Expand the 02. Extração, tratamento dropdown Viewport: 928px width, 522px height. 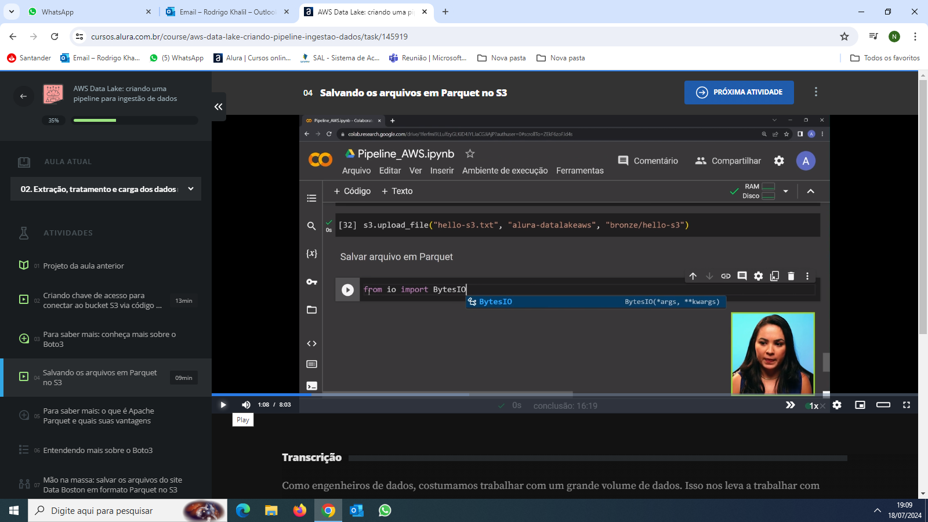(106, 189)
